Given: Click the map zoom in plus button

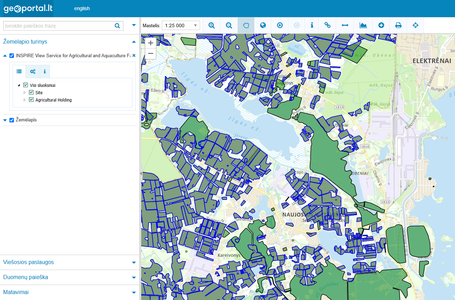Looking at the screenshot, I should pyautogui.click(x=151, y=43).
